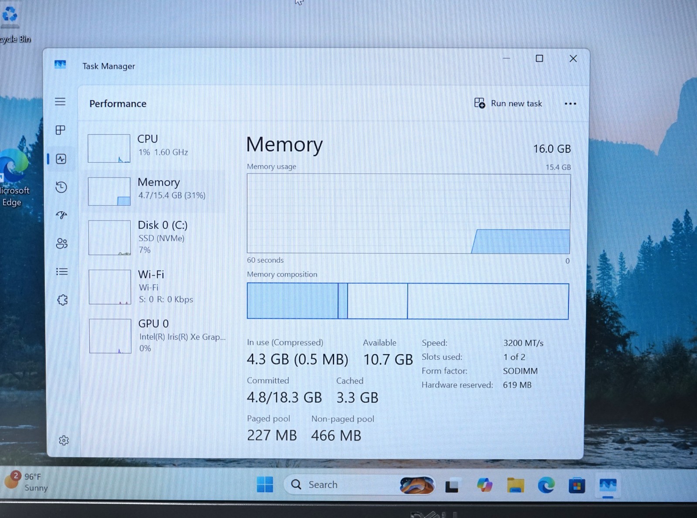Open the hamburger navigation menu
This screenshot has height=518, width=697.
click(x=60, y=101)
